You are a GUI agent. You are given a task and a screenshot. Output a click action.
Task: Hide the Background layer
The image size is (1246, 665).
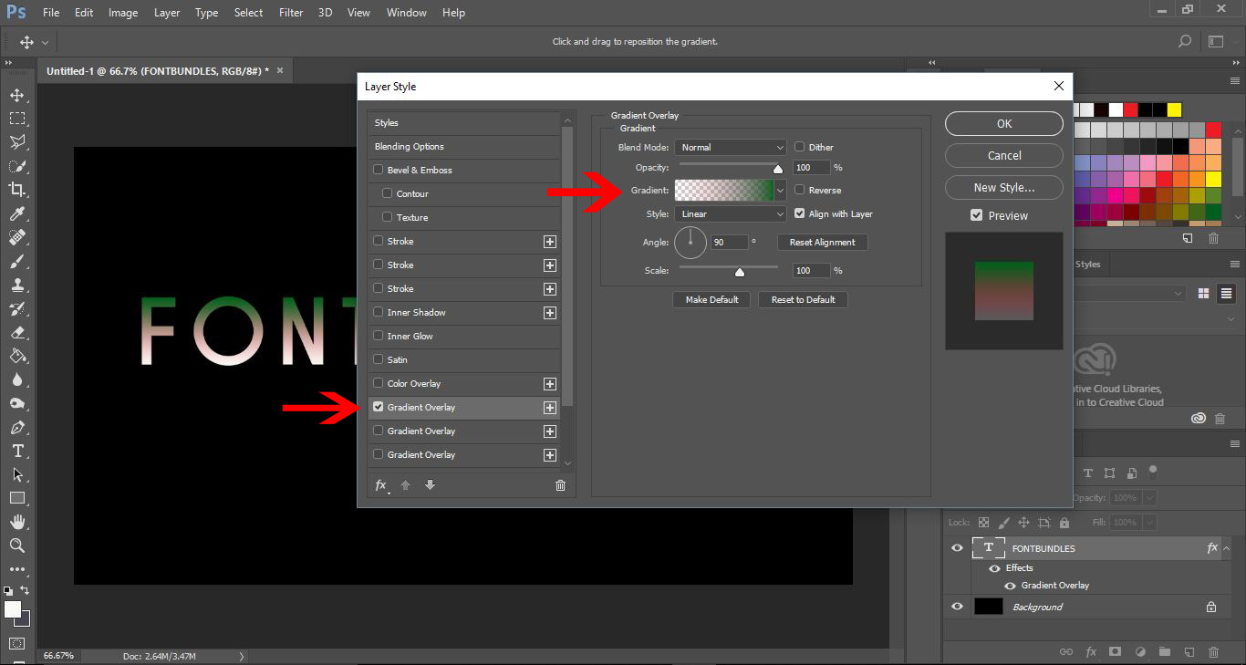coord(957,607)
